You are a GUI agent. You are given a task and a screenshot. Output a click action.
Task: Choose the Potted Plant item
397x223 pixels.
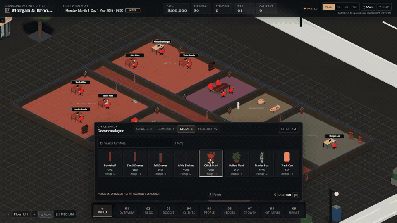coord(237,164)
